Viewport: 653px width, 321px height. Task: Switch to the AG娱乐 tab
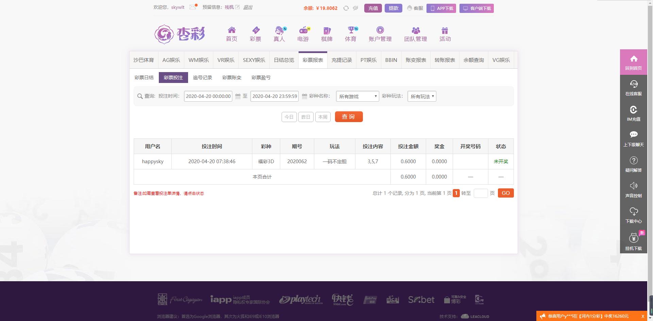click(x=171, y=60)
